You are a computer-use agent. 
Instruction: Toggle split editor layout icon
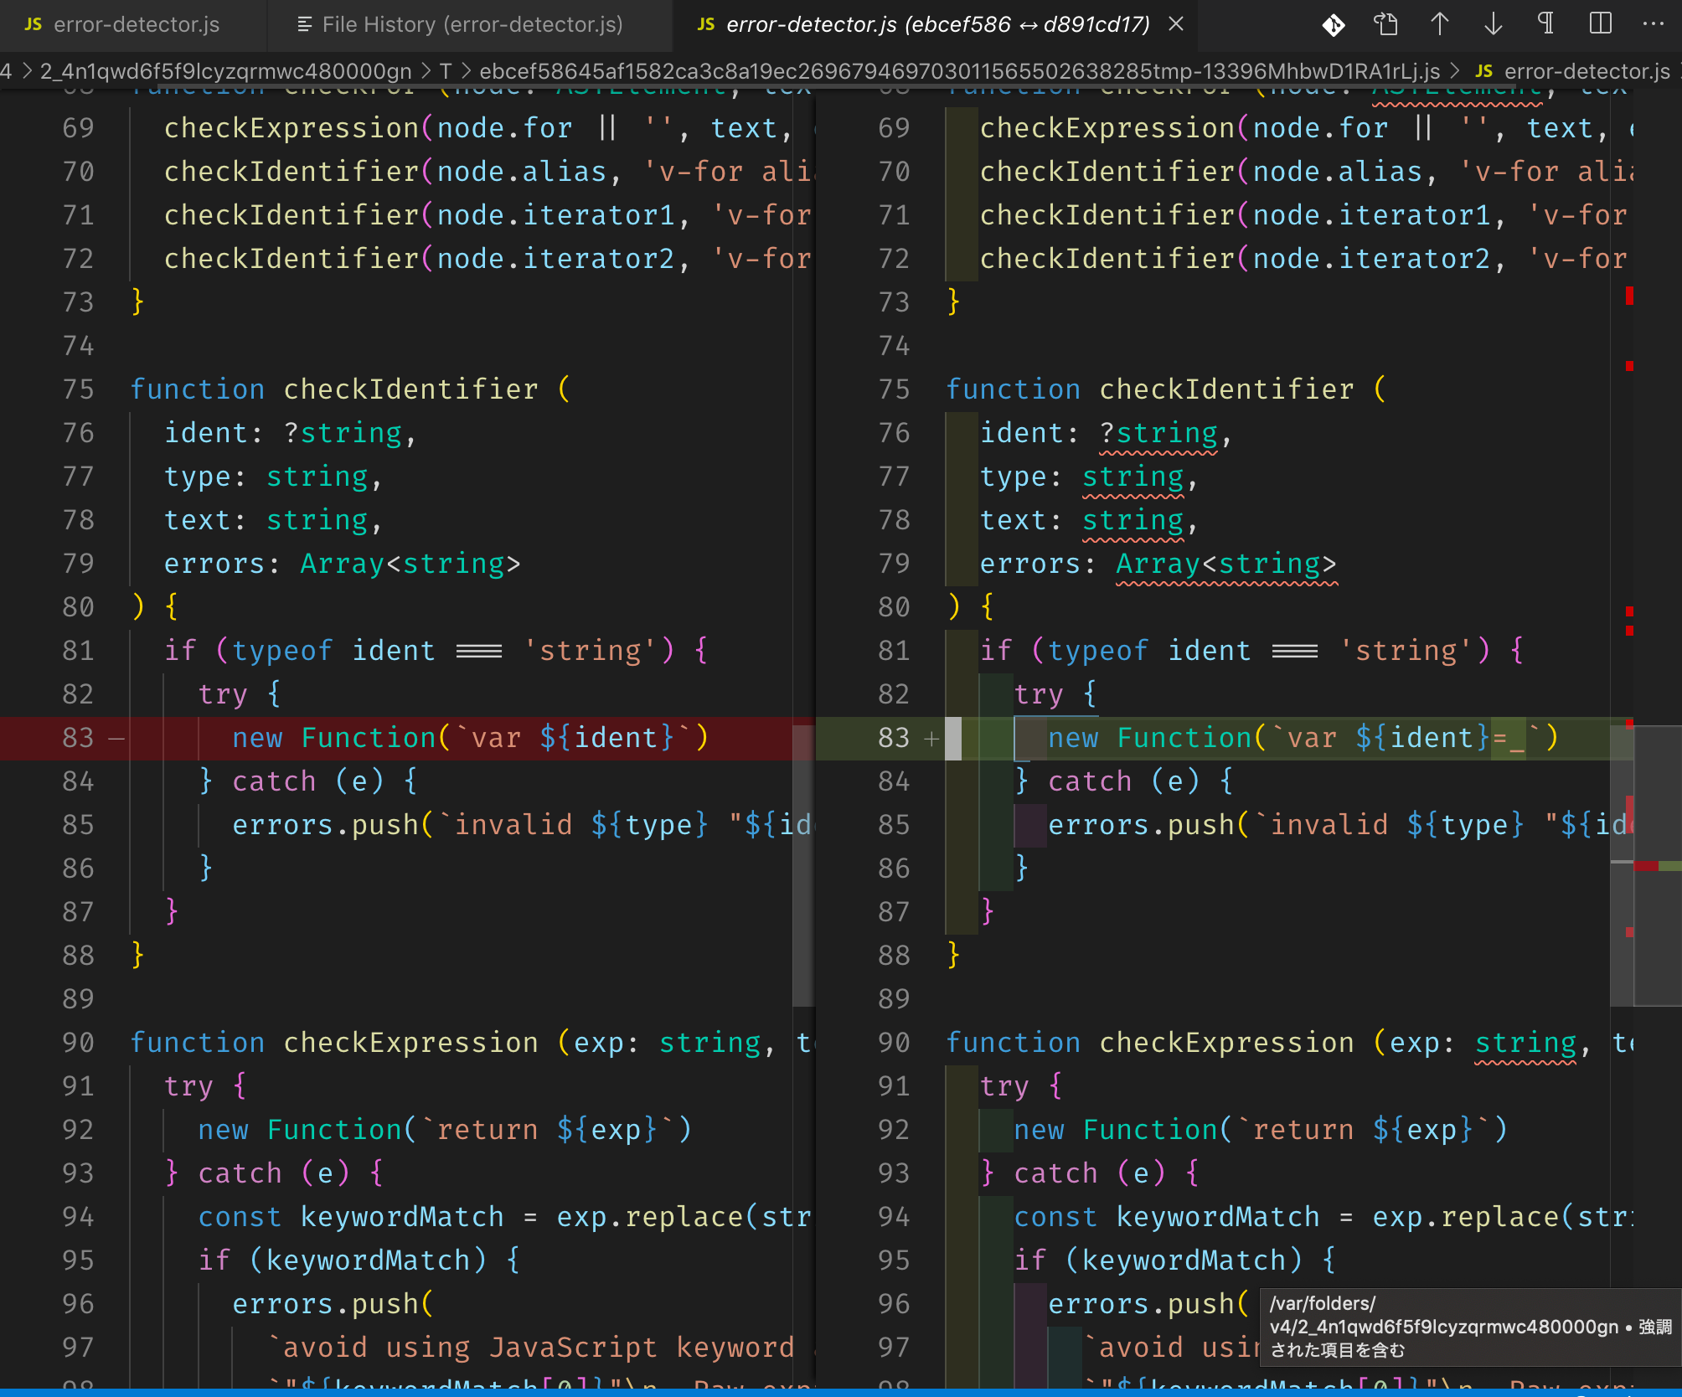coord(1600,24)
